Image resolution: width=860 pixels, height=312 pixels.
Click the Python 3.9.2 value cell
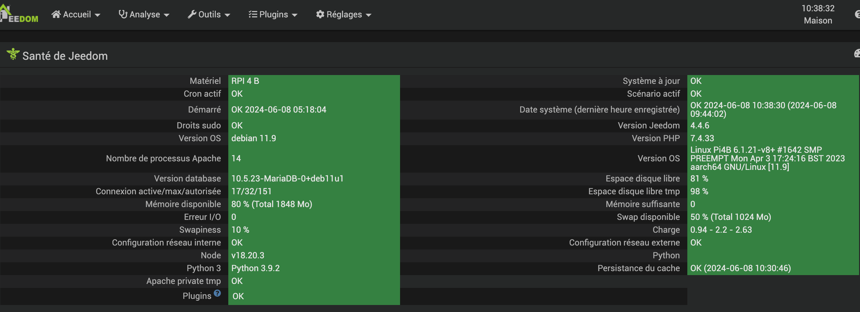click(x=314, y=268)
